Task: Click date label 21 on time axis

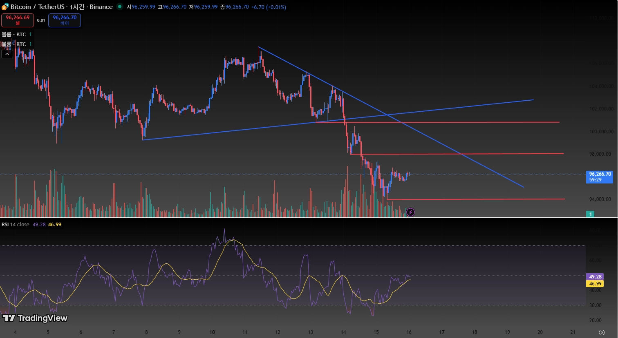Action: (573, 332)
